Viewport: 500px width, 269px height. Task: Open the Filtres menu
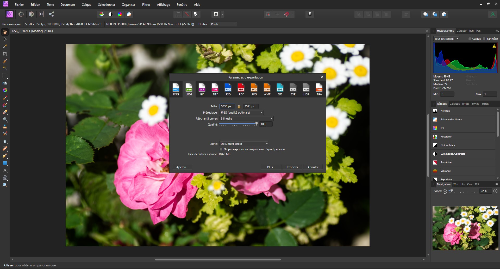[x=146, y=5]
